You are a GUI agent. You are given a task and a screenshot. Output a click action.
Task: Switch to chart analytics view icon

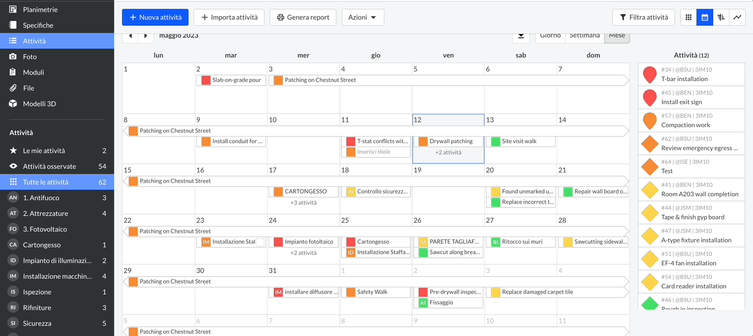pyautogui.click(x=737, y=17)
